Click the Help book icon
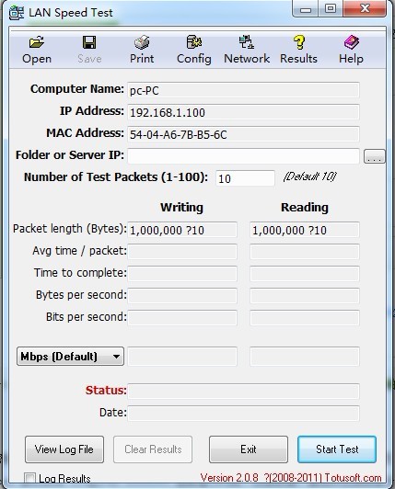The width and height of the screenshot is (395, 489). point(351,42)
